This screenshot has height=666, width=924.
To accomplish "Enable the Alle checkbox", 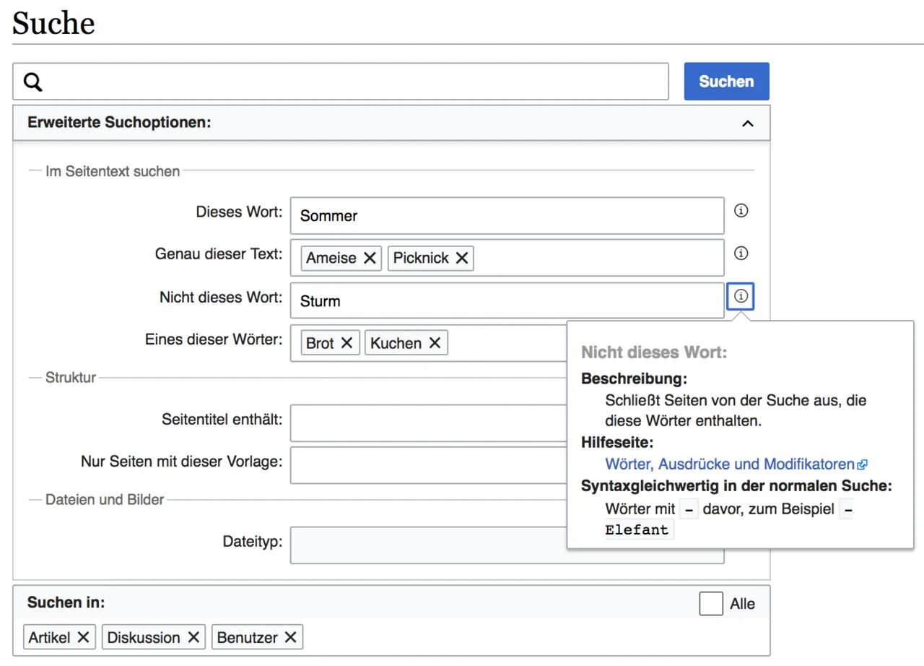I will click(711, 604).
